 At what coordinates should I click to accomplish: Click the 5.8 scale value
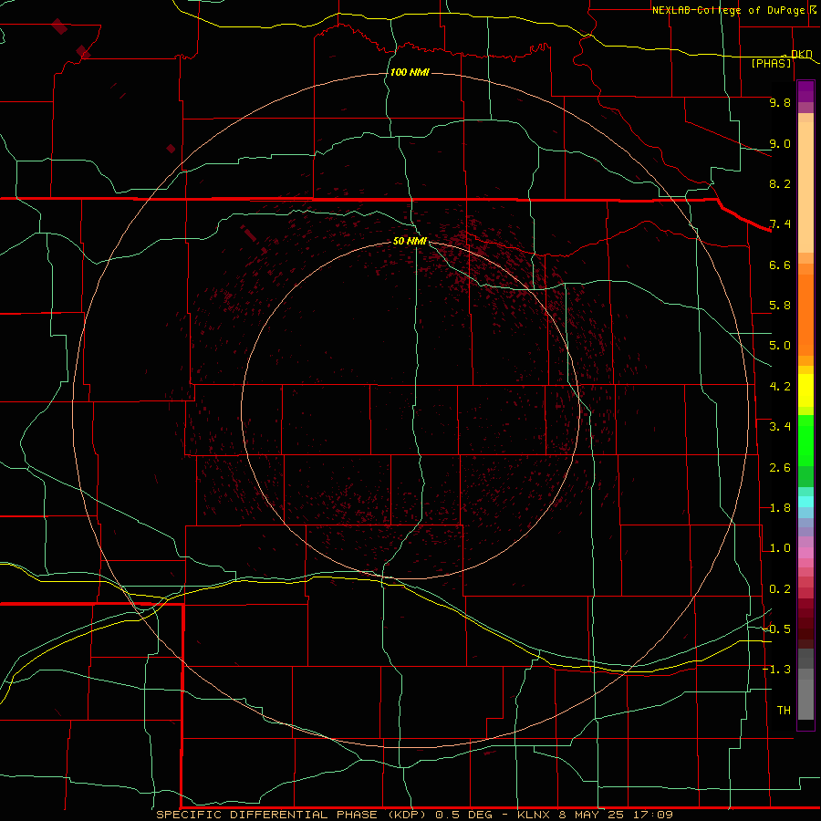coord(780,306)
